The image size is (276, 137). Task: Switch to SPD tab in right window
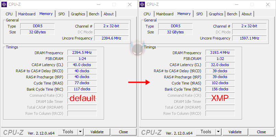tap(200, 14)
